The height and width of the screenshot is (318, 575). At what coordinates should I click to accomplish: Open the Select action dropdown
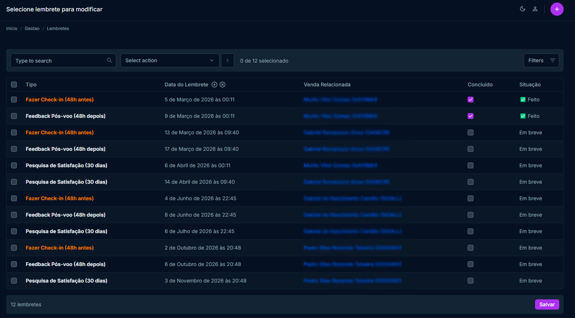170,60
